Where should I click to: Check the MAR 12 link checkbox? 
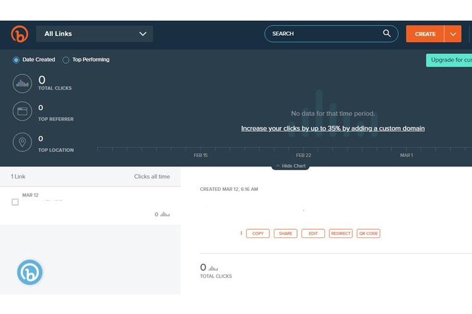pos(15,202)
